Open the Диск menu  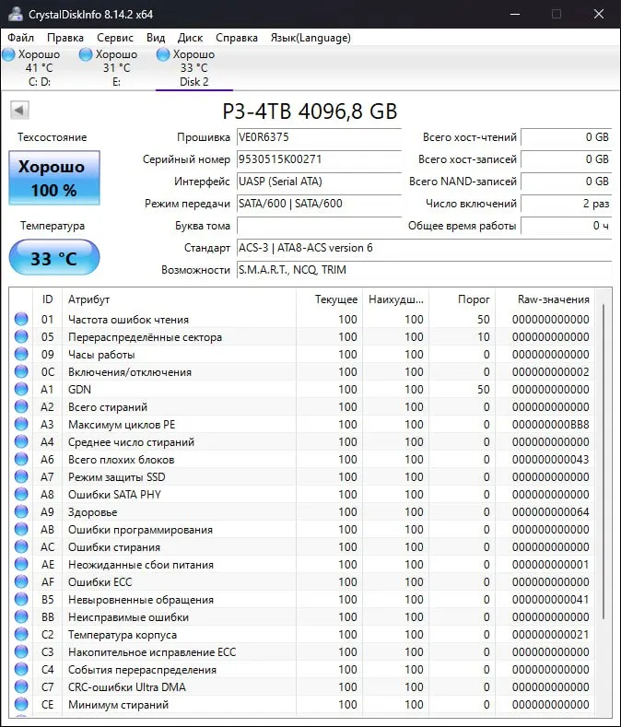click(190, 38)
